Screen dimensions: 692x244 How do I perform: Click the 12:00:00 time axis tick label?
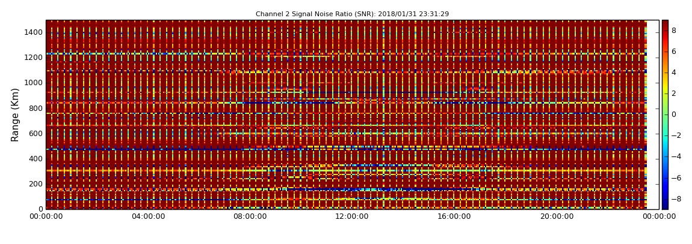click(x=352, y=216)
